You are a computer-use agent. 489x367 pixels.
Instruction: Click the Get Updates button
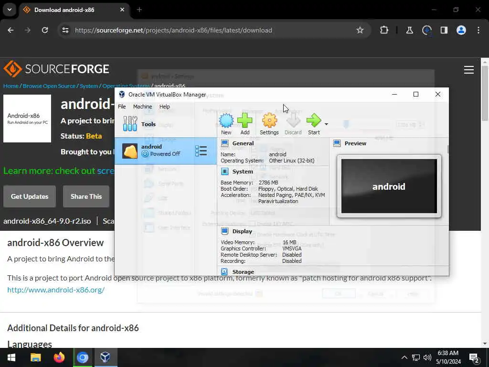coord(30,196)
